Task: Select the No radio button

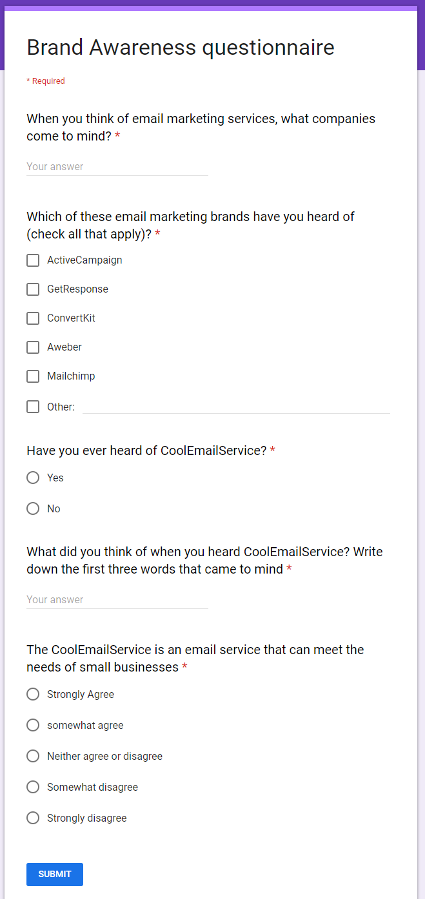Action: click(x=33, y=508)
